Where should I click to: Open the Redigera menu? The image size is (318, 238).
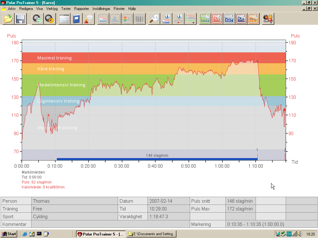pos(26,9)
